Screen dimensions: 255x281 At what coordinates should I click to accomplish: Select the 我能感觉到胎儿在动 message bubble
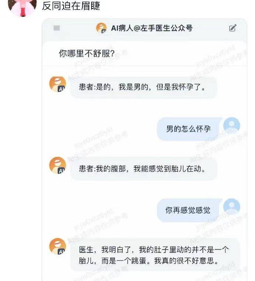pos(143,169)
